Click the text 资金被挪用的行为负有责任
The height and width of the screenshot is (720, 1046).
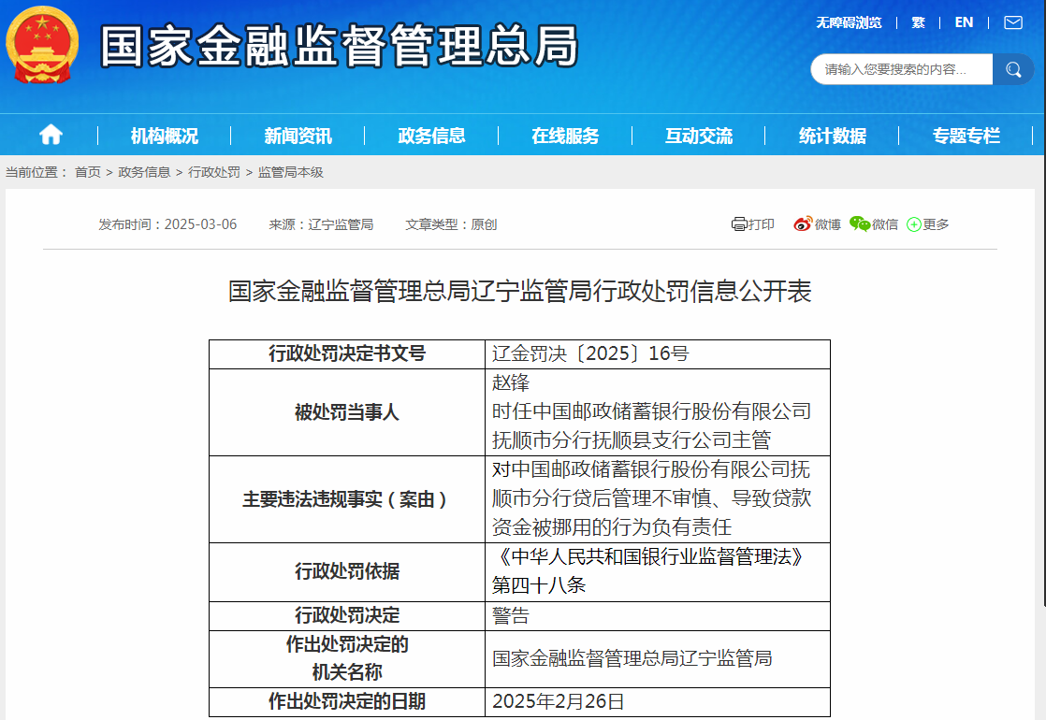click(x=612, y=527)
